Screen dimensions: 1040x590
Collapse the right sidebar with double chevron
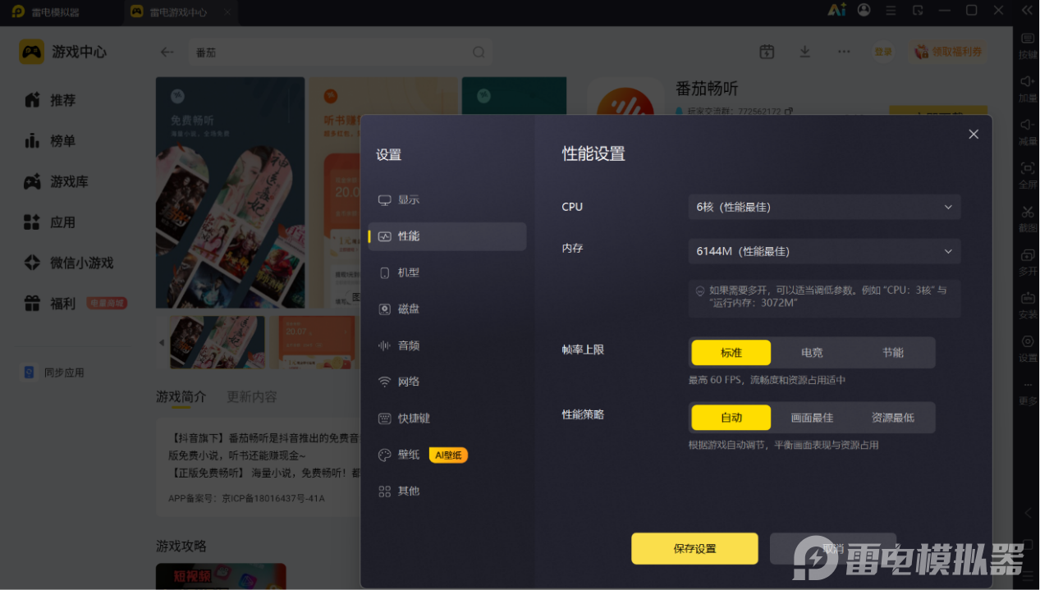(1028, 11)
